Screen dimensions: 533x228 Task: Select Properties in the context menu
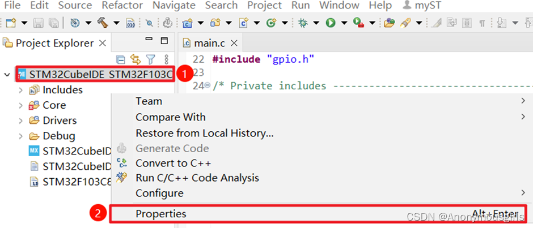(x=318, y=214)
